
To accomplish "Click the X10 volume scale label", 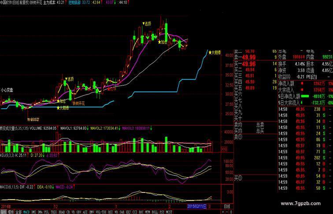I will click(224, 149).
